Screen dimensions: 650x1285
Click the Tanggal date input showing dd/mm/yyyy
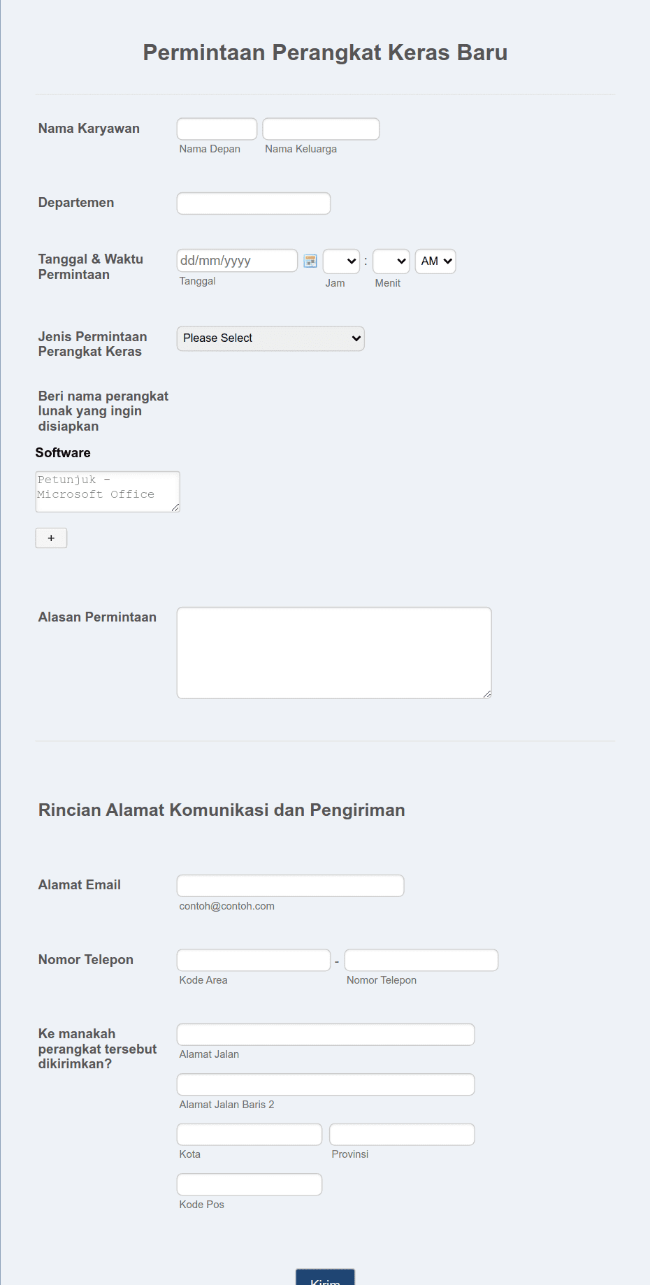pyautogui.click(x=236, y=260)
